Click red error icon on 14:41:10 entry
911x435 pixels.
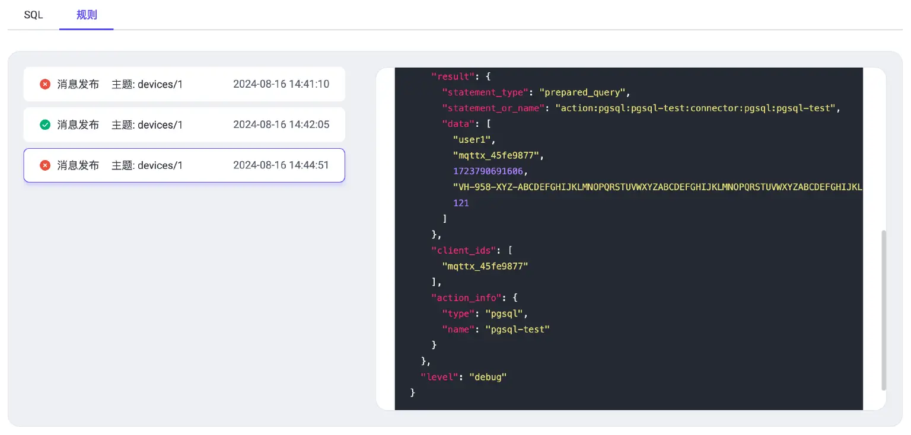pos(45,84)
